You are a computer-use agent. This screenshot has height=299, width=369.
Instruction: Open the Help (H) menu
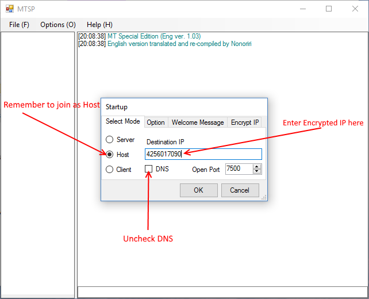[x=99, y=25]
